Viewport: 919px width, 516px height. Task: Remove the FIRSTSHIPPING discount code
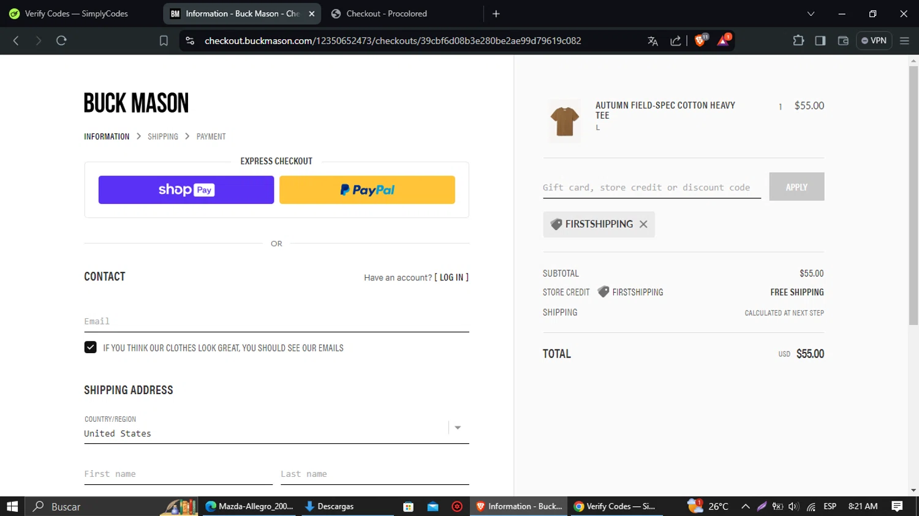pyautogui.click(x=643, y=224)
